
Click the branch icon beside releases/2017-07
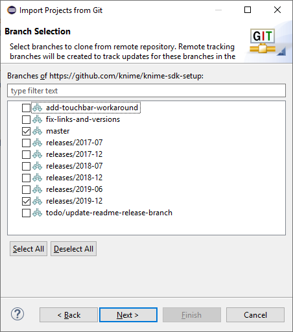point(38,143)
